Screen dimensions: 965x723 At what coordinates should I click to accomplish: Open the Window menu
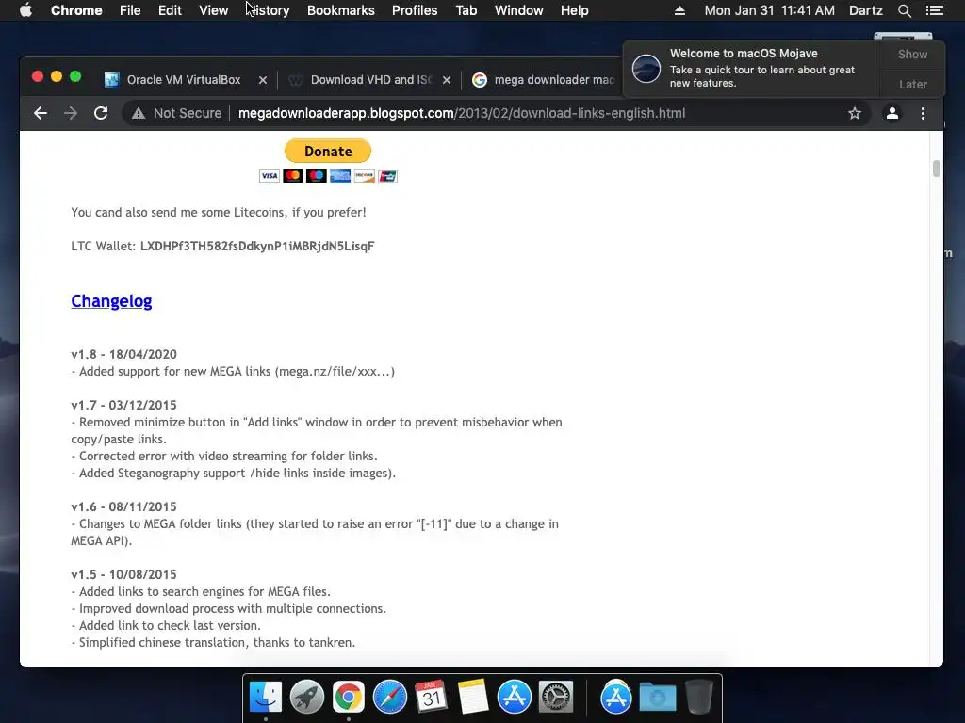(x=519, y=10)
